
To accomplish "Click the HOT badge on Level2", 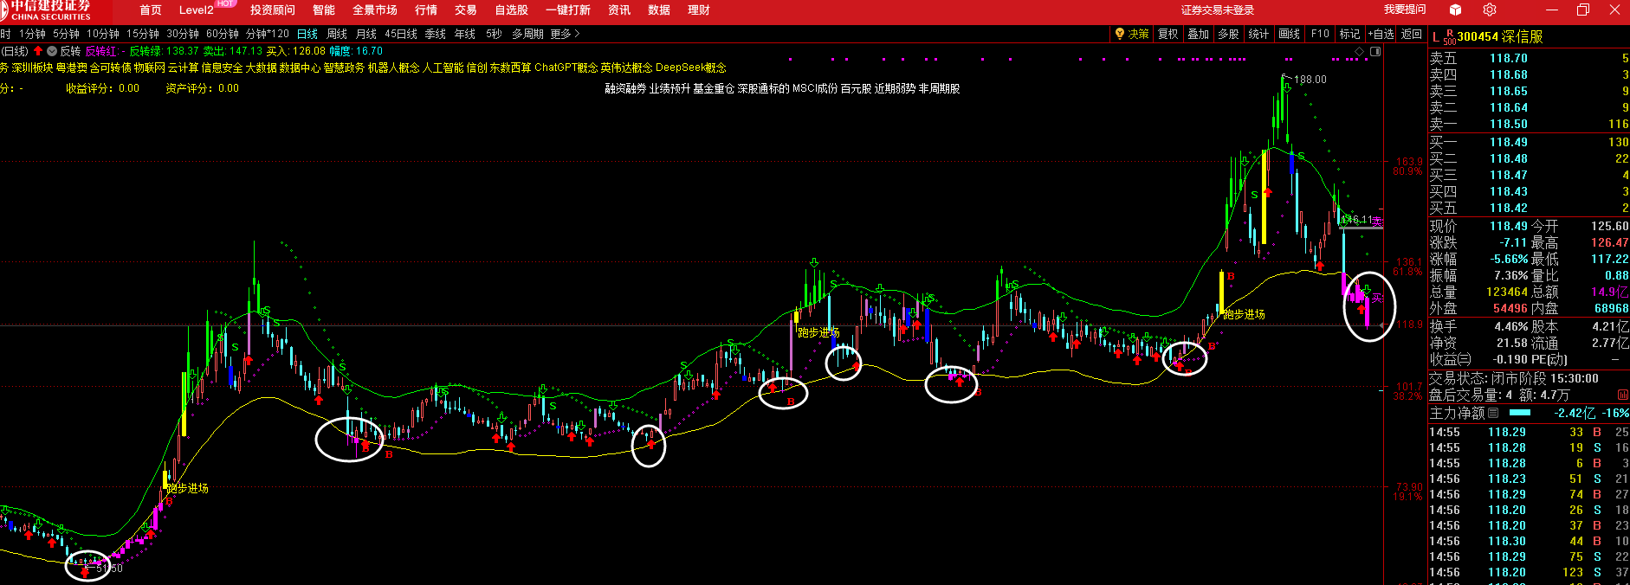I will (226, 3).
